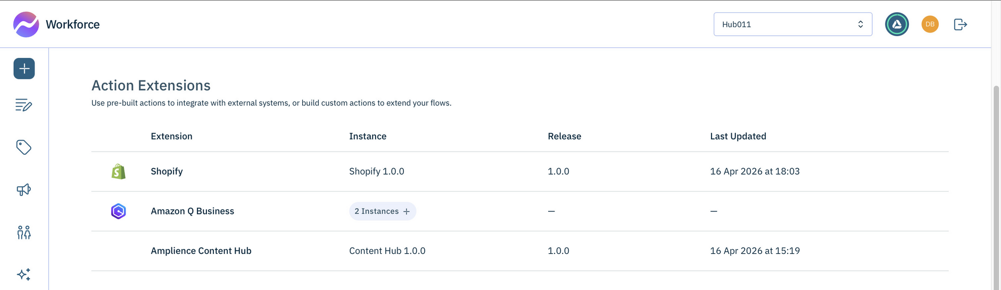The width and height of the screenshot is (1001, 290).
Task: Click the Instance column header
Action: point(368,136)
